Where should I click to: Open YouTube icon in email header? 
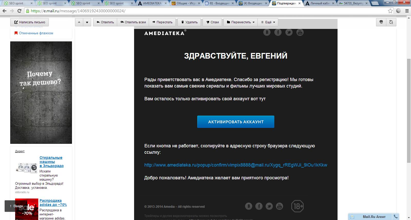(x=300, y=32)
